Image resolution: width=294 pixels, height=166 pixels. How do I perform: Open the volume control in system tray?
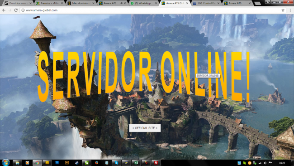(265, 163)
